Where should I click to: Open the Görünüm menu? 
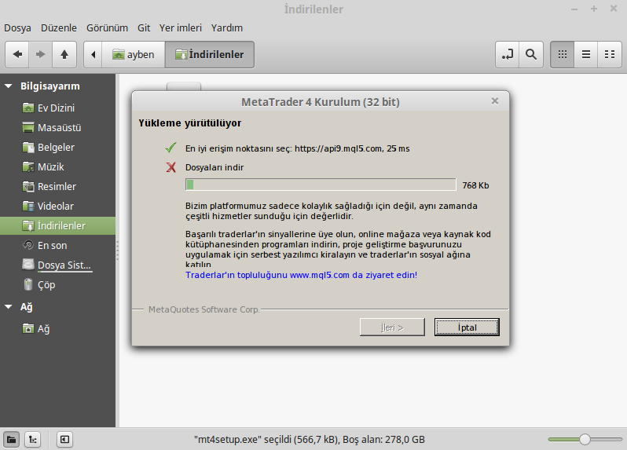point(107,28)
